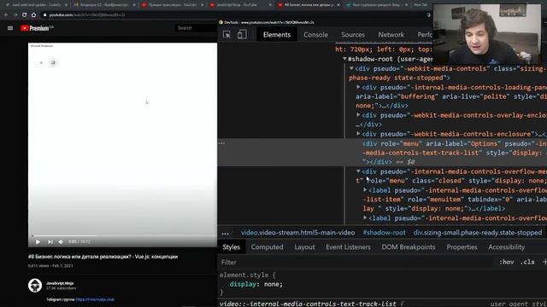The height and width of the screenshot is (307, 547).
Task: Play the video with the play button
Action: (x=38, y=241)
